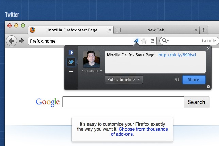Screen dimensions: 219x146
Task: Click the blue Share button
Action: pyautogui.click(x=194, y=80)
